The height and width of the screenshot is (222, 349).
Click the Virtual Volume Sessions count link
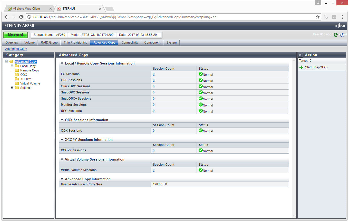[x=154, y=170]
